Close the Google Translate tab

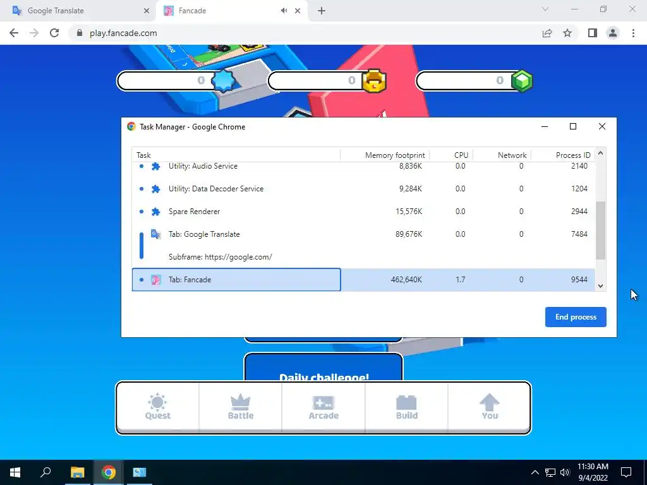pyautogui.click(x=147, y=11)
